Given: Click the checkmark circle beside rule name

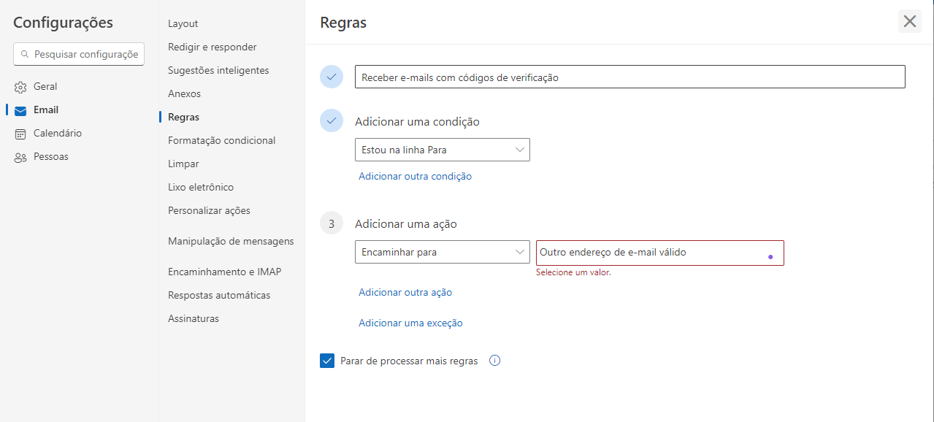Looking at the screenshot, I should click(x=332, y=77).
